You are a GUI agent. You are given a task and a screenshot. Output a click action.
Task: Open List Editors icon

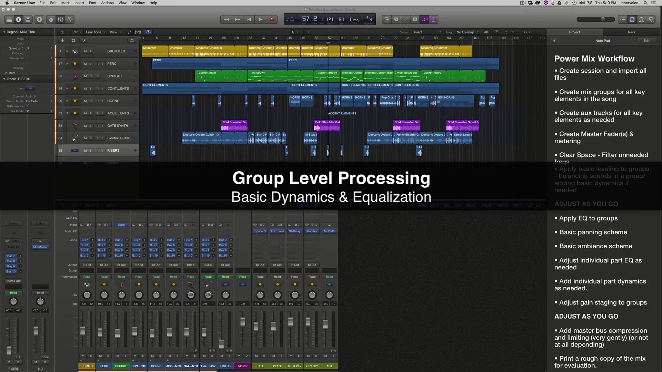(x=623, y=20)
